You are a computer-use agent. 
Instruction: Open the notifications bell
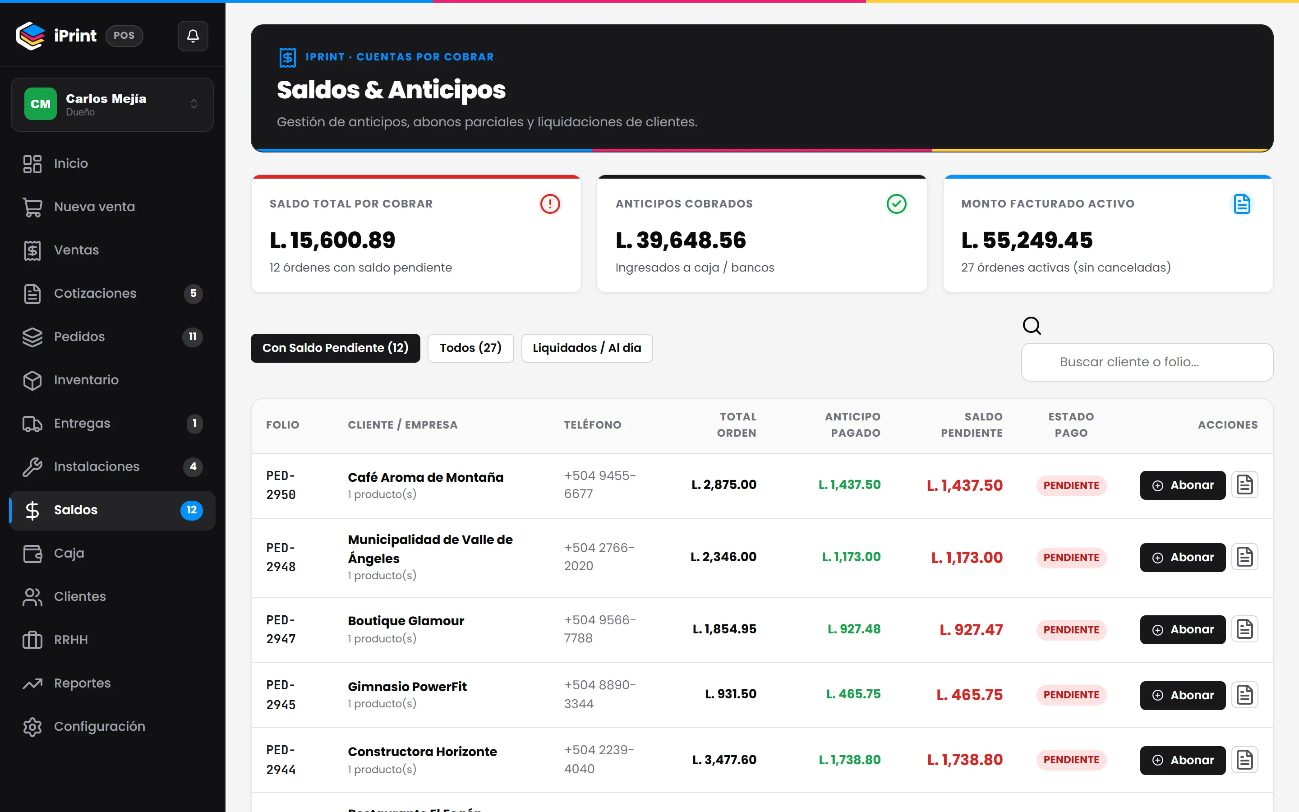pyautogui.click(x=193, y=36)
